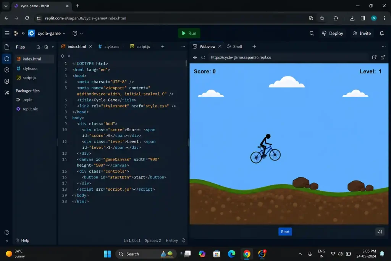391x261 pixels.
Task: Open Chrome extensions puzzle icon
Action: pos(336,18)
